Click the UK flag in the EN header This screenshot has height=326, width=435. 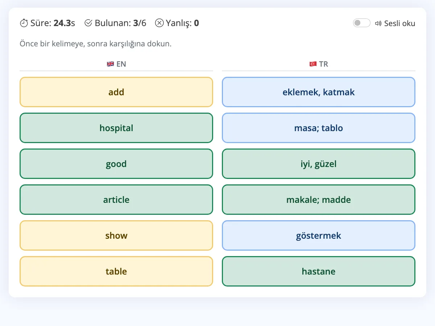click(x=111, y=64)
